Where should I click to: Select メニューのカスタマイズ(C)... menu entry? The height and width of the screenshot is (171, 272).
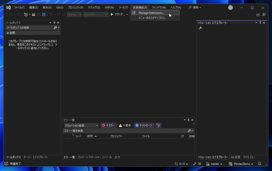(x=155, y=18)
